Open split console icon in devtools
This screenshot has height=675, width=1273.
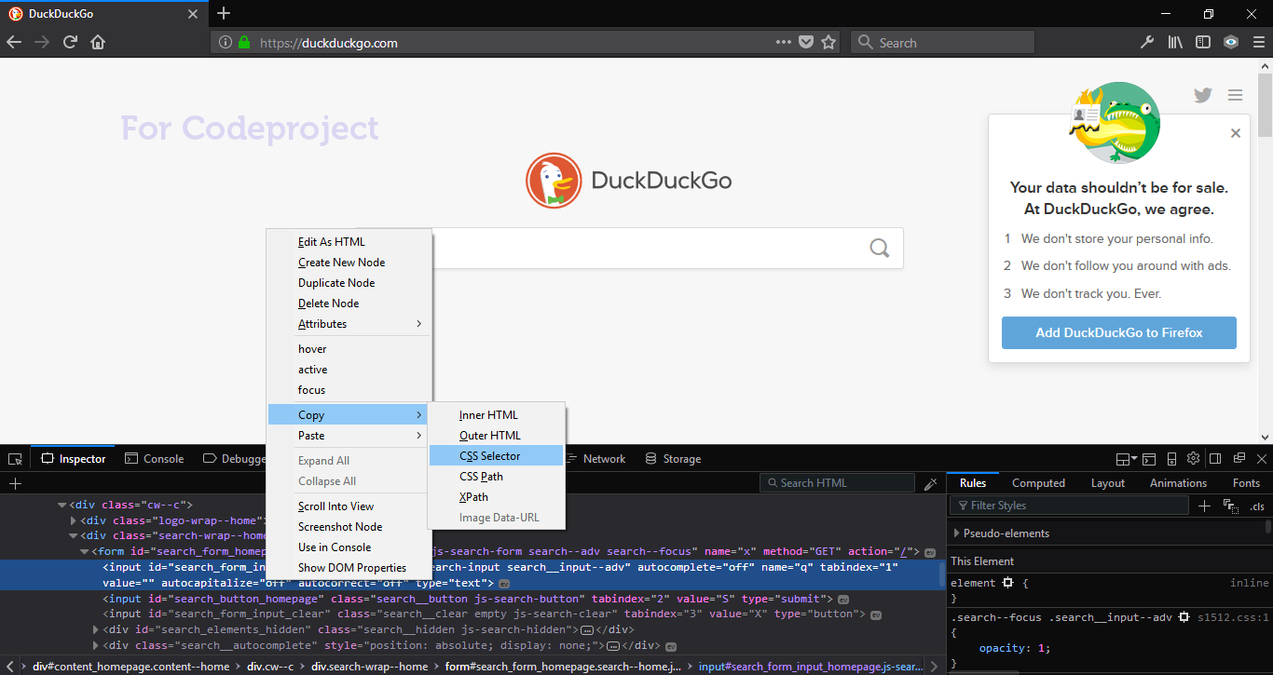(x=1149, y=459)
